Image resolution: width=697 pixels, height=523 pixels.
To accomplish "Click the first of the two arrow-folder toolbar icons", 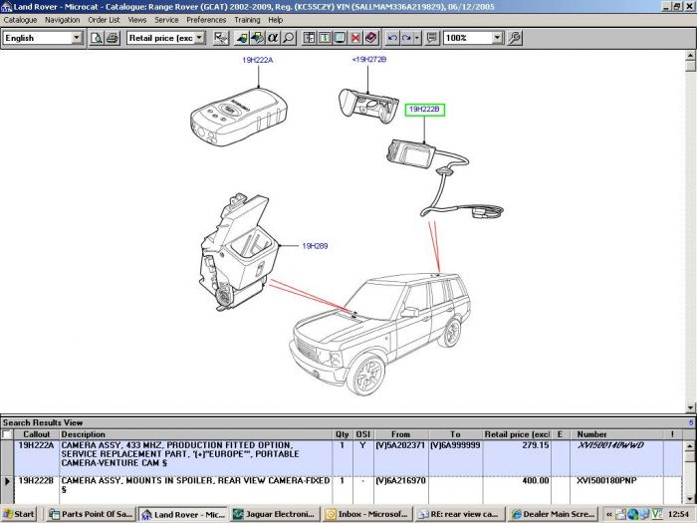I will point(241,38).
